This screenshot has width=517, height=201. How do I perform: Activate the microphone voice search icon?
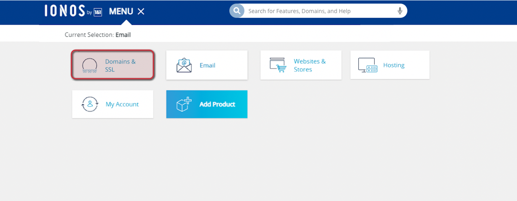click(x=400, y=11)
